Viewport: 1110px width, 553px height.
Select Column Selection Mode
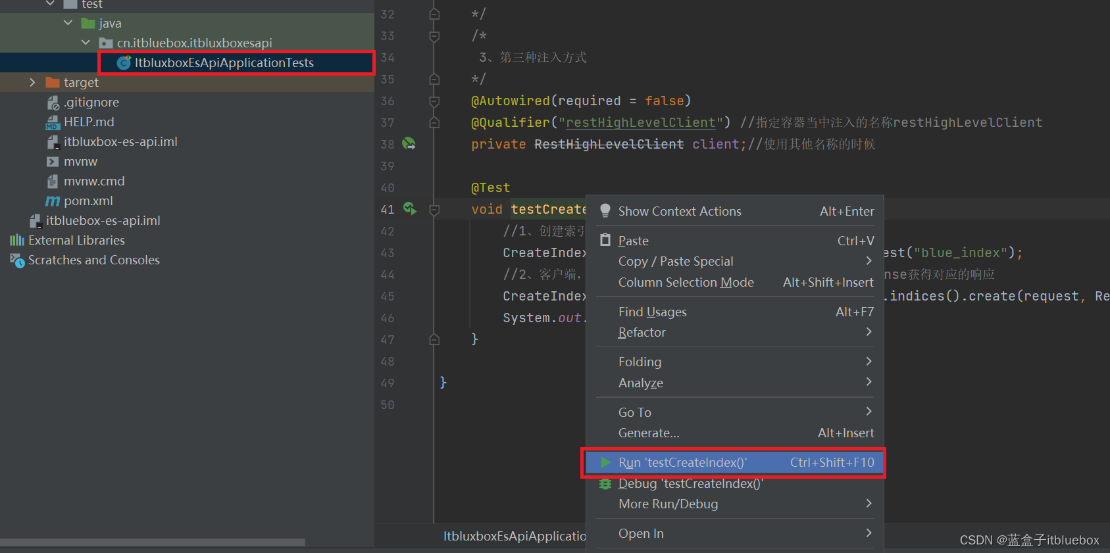tap(736, 282)
